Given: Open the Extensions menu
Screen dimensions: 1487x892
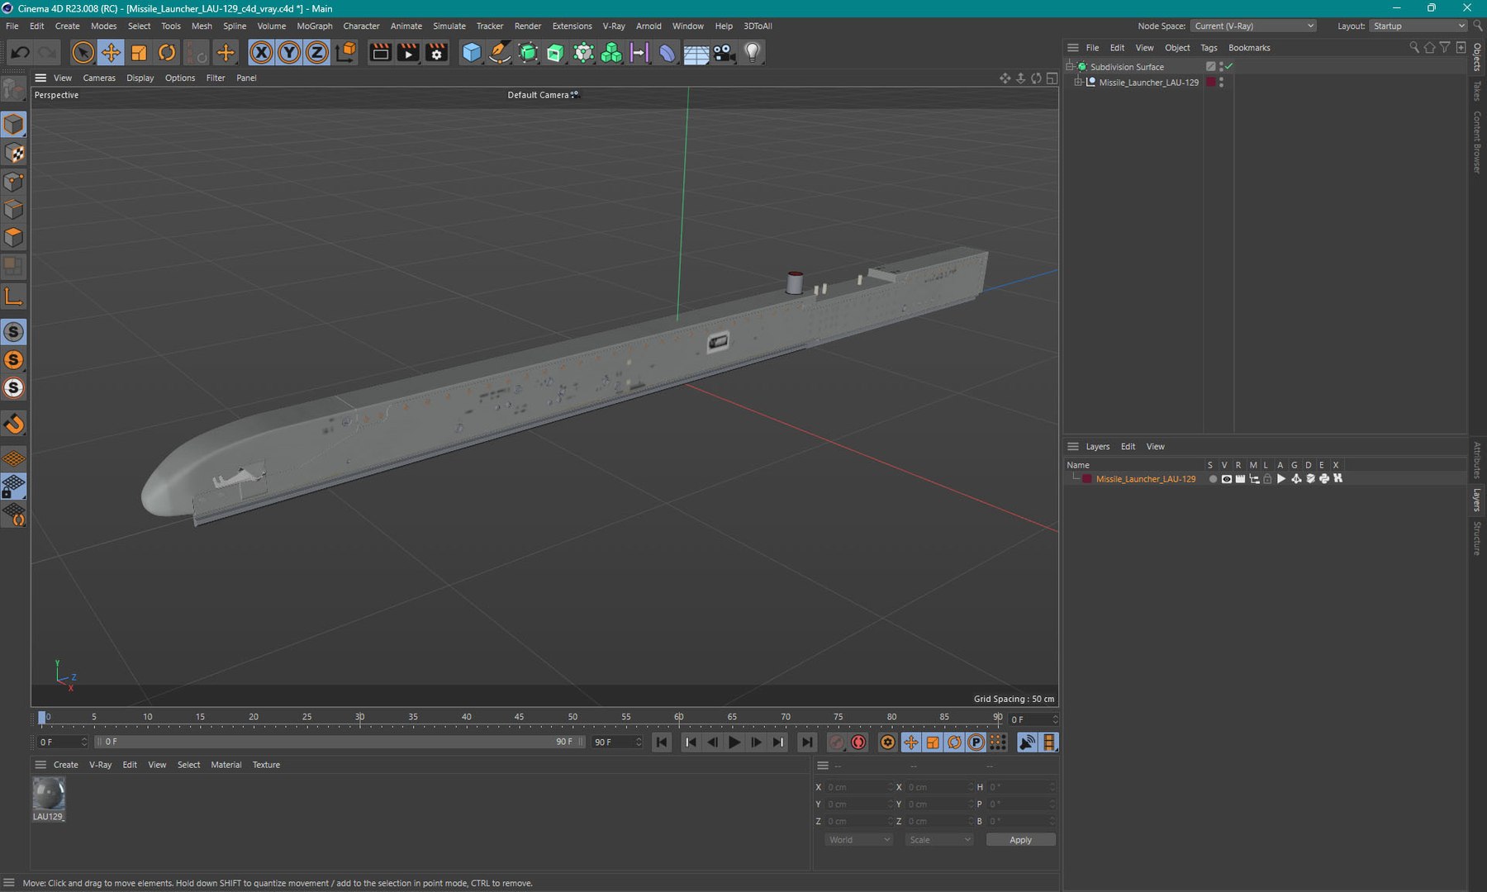Looking at the screenshot, I should (572, 26).
